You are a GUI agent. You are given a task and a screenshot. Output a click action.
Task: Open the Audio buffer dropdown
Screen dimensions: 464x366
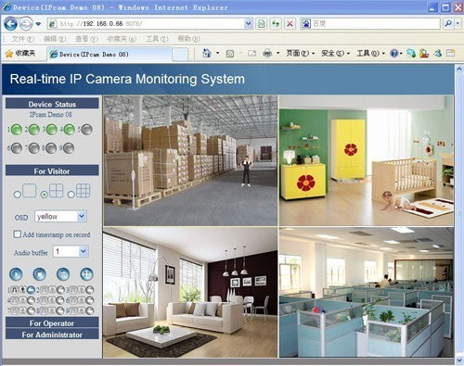click(71, 251)
